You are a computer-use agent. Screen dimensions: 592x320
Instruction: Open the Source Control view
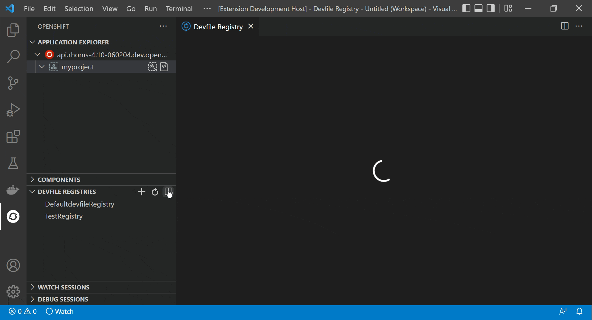[x=13, y=83]
